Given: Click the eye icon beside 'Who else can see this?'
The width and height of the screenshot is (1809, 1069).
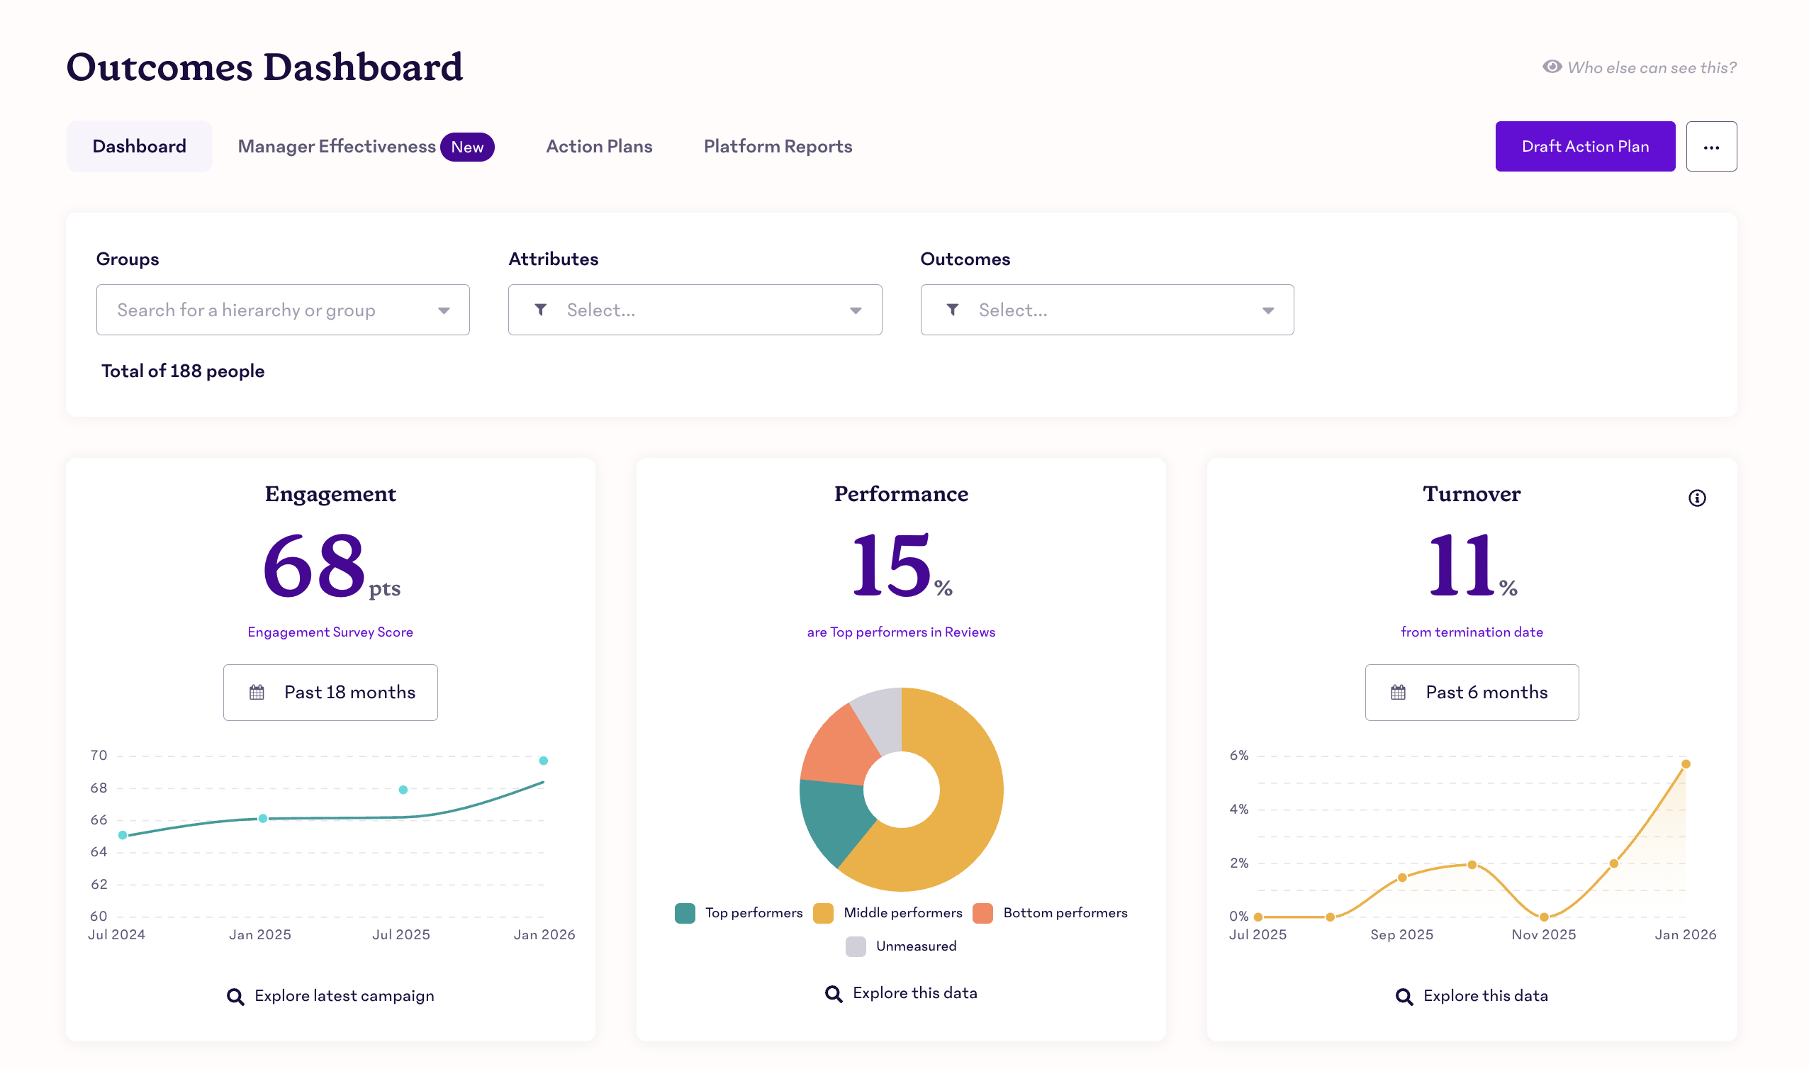Looking at the screenshot, I should 1552,67.
